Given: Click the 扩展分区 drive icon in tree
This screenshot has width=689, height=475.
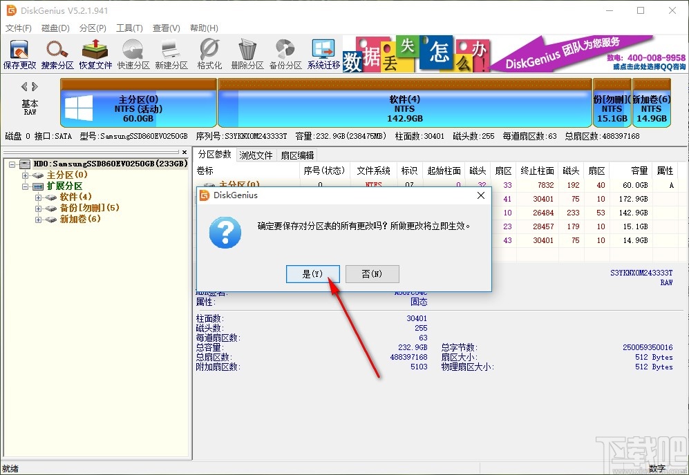Looking at the screenshot, I should (39, 186).
